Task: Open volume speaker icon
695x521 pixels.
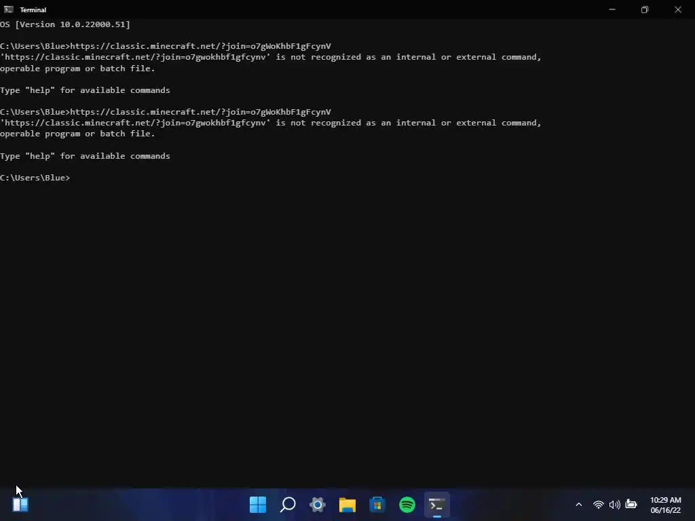Action: pos(614,504)
